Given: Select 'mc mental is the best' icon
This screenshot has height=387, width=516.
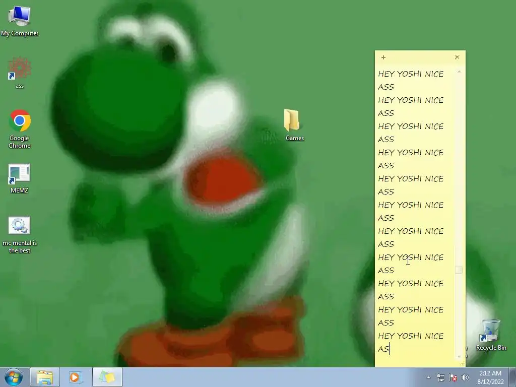Looking at the screenshot, I should 20,235.
